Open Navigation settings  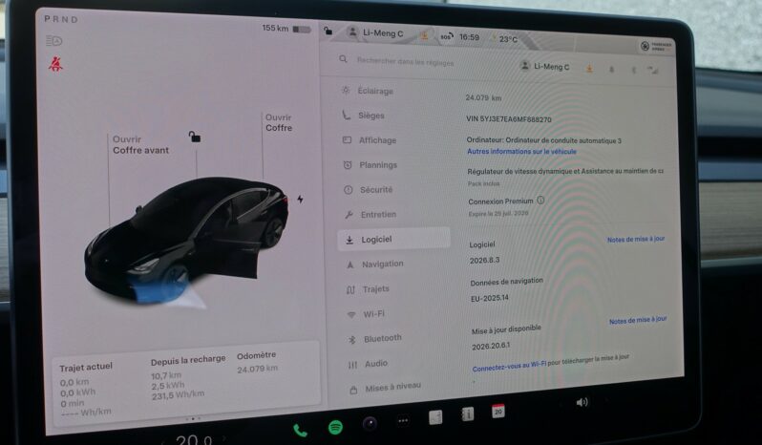pyautogui.click(x=374, y=264)
